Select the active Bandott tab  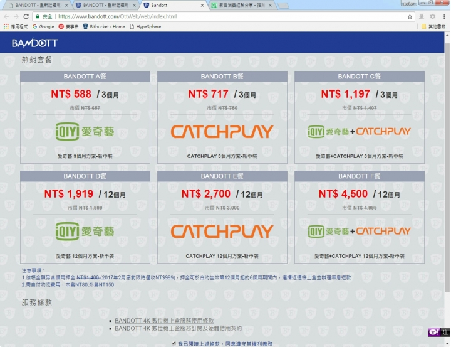point(173,5)
